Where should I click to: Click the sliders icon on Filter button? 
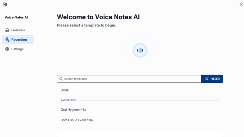(207, 79)
